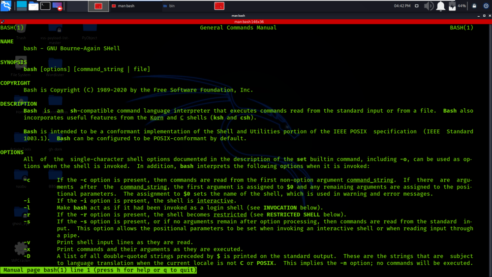Viewport: 492px width, 277px height.
Task: Click the 'General Commands Manual' header
Action: [x=238, y=28]
